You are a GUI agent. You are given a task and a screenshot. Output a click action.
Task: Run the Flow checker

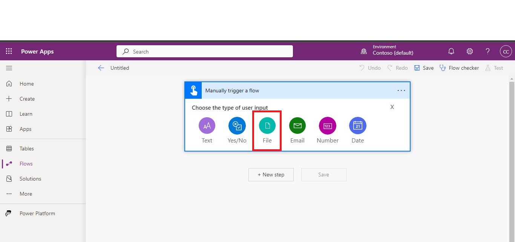pyautogui.click(x=459, y=68)
